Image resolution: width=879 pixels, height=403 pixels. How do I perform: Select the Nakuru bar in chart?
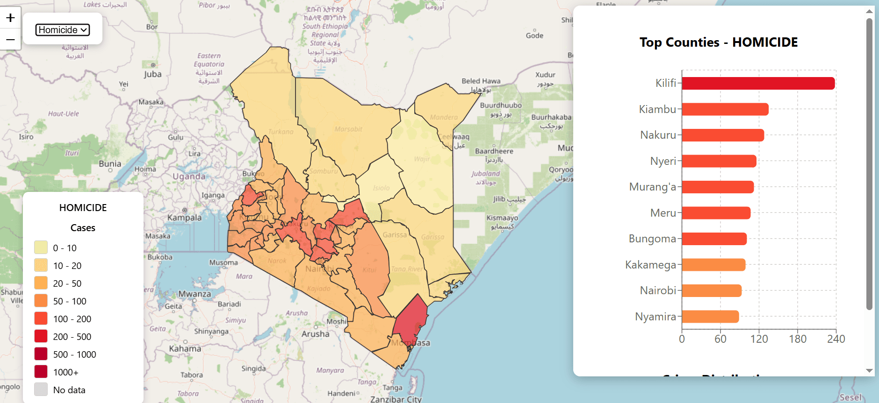723,135
